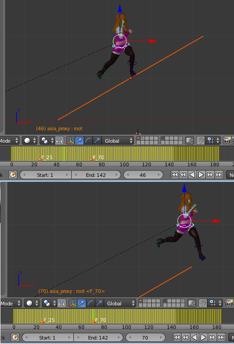
Task: Jump to start frame in lower timeline
Action: 177,337
